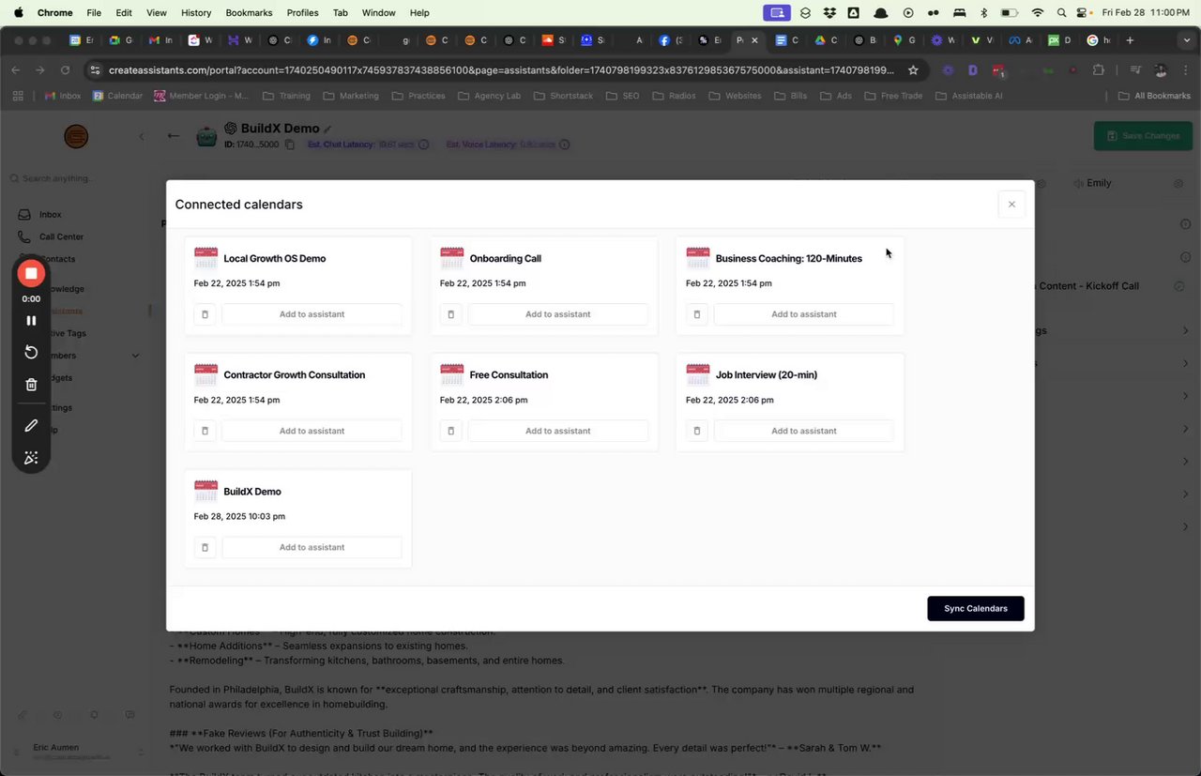The height and width of the screenshot is (776, 1201).
Task: Click the trash icon on the Onboarding Call card
Action: coord(450,313)
